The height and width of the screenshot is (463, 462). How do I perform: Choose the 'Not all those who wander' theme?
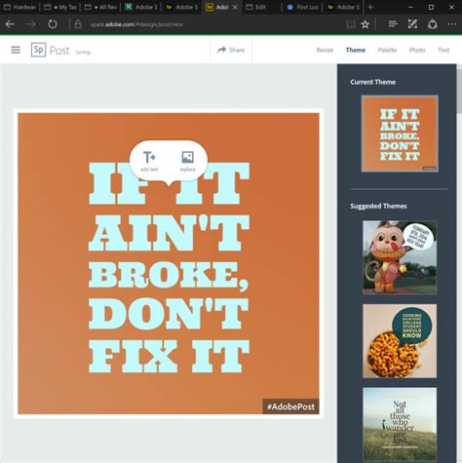[x=400, y=424]
